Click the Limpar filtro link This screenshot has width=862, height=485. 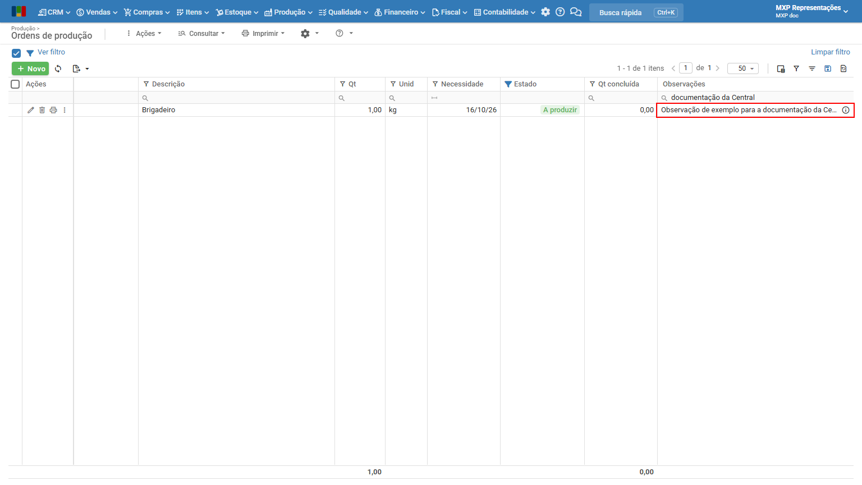[x=830, y=52]
